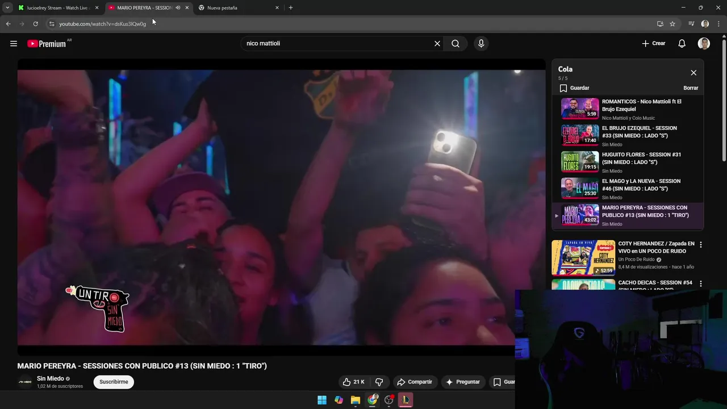Reload the page in Chrome
The height and width of the screenshot is (409, 727).
coord(35,24)
